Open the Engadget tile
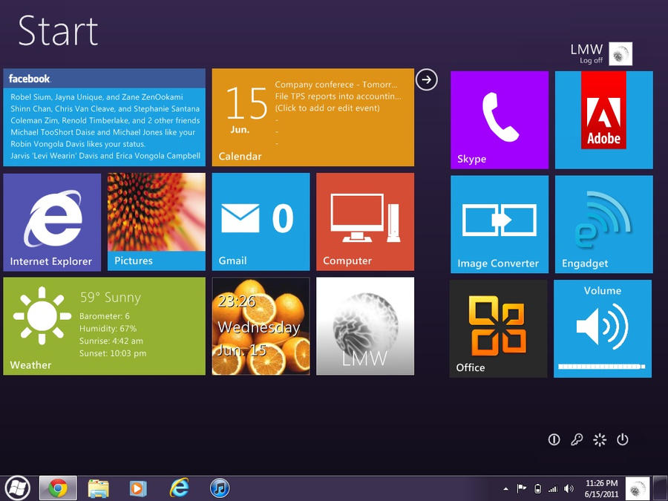 click(x=603, y=224)
